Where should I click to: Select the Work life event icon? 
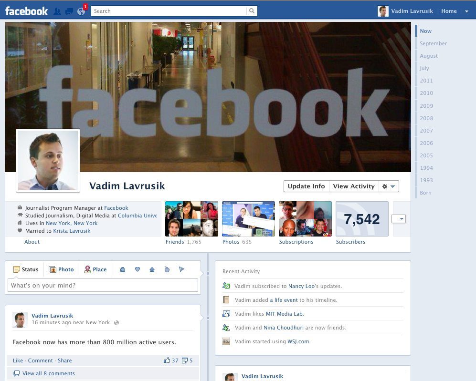click(123, 269)
